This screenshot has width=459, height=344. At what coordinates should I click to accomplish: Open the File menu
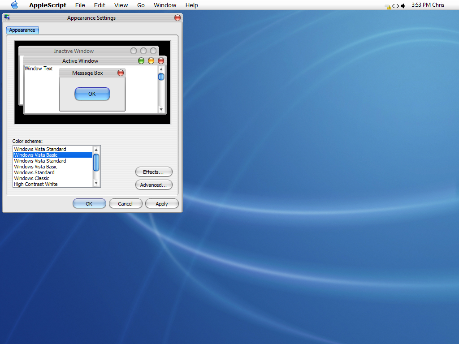[x=80, y=5]
